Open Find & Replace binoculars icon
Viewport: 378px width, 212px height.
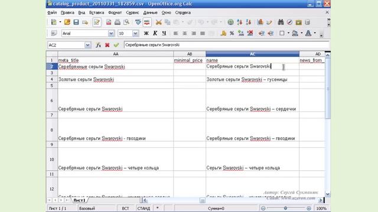pyautogui.click(x=281, y=22)
